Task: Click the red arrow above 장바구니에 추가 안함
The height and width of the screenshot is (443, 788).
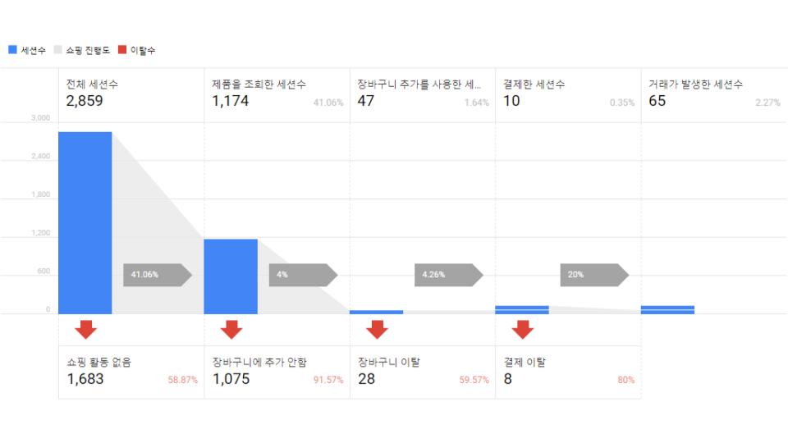Action: [x=231, y=330]
